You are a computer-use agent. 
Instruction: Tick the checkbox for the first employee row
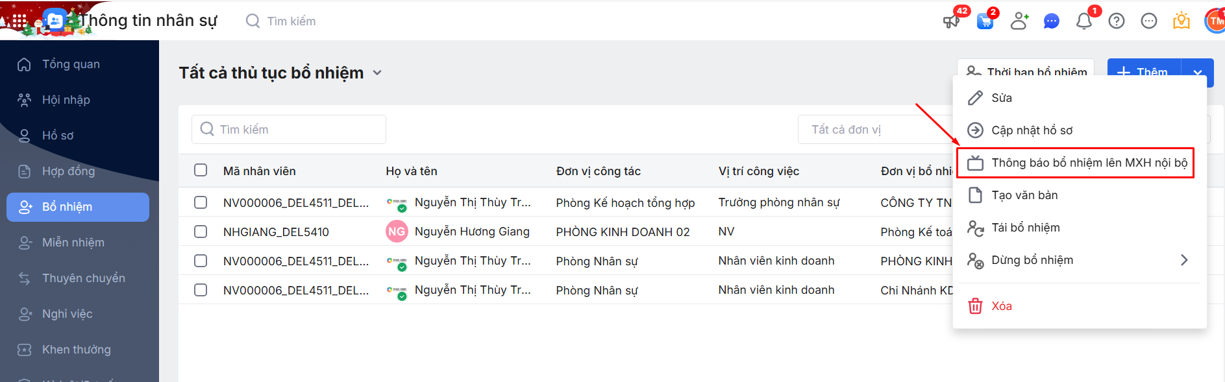(x=201, y=202)
